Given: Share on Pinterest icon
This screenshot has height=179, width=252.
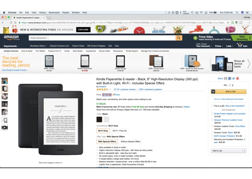Looking at the screenshot, I should click(237, 79).
